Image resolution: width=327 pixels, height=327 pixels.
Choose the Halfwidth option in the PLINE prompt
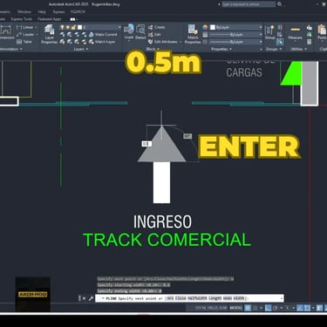pyautogui.click(x=197, y=298)
